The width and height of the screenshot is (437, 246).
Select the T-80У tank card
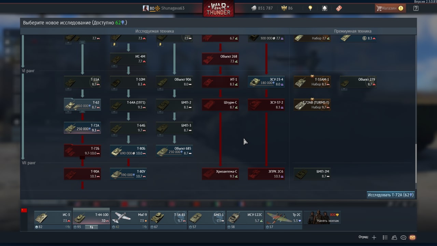click(128, 174)
